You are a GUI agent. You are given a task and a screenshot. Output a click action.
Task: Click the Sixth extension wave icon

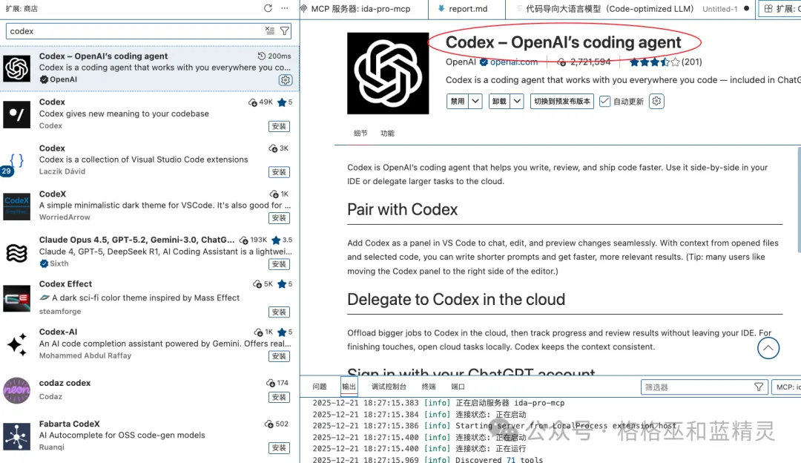[x=16, y=252]
